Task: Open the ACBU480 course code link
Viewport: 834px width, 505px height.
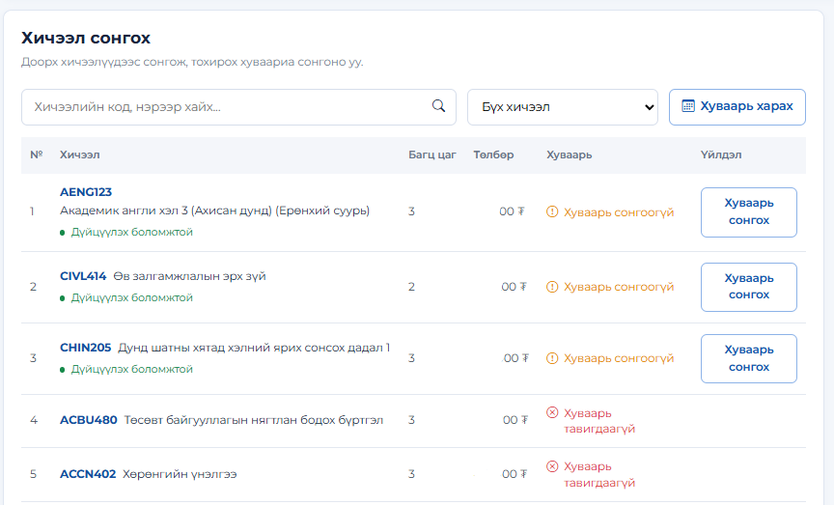Action: click(88, 420)
